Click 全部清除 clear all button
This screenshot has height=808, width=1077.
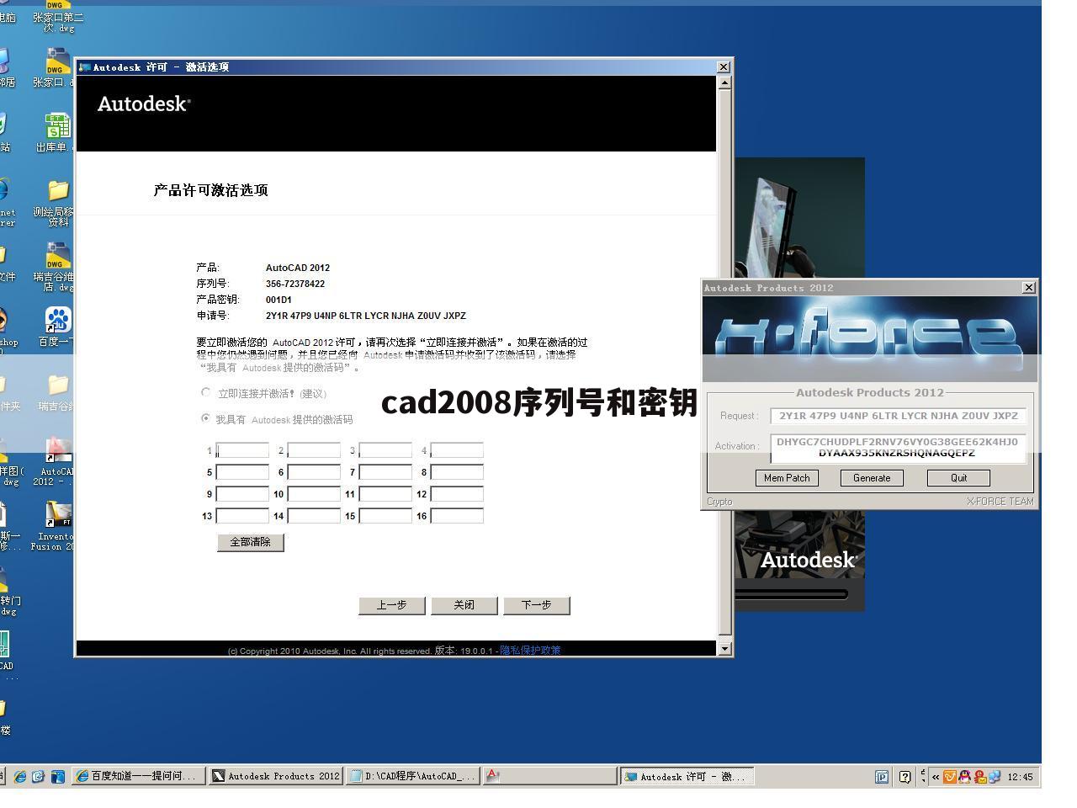click(x=251, y=542)
